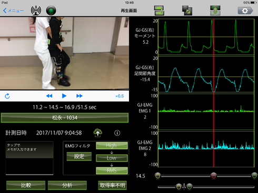Tap the EMGフィルタ label
This screenshot has height=193, width=258.
(x=77, y=146)
